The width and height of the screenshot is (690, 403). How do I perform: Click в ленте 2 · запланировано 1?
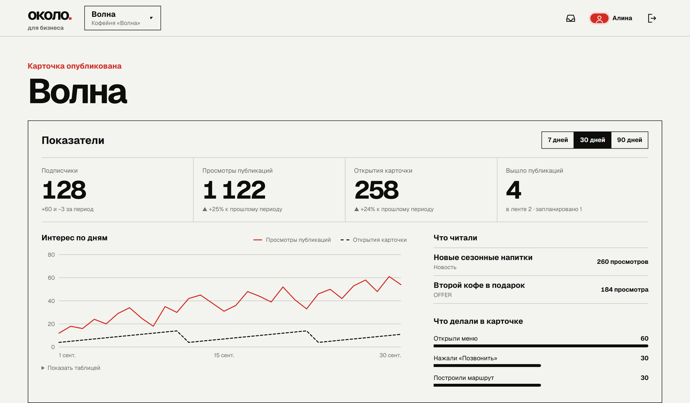(544, 209)
